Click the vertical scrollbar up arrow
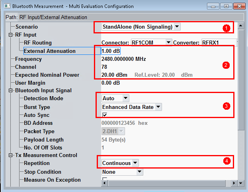Image resolution: width=248 pixels, height=192 pixels. (x=241, y=25)
